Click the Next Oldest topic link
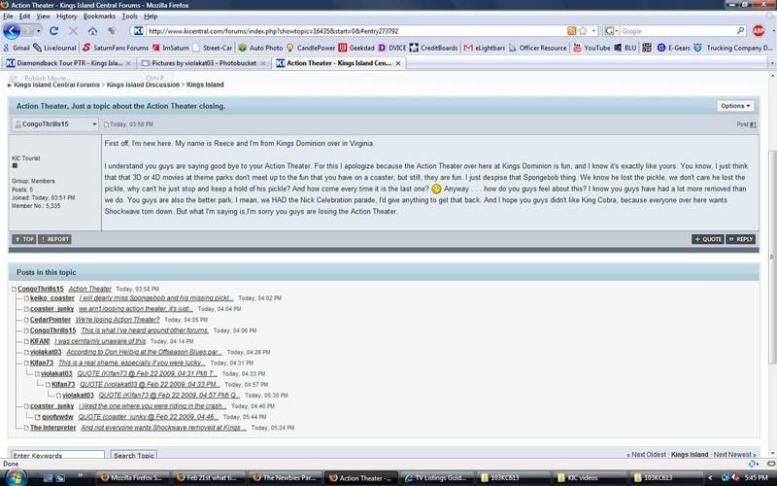This screenshot has width=777, height=486. point(647,454)
